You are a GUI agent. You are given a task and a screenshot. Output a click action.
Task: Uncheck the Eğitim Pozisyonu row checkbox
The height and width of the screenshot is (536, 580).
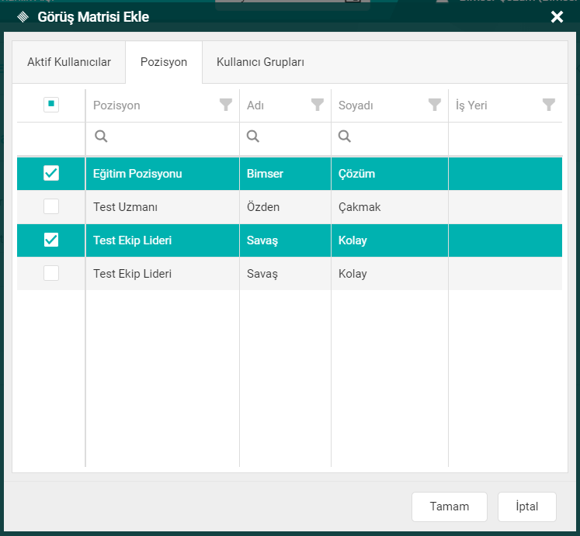tap(51, 174)
